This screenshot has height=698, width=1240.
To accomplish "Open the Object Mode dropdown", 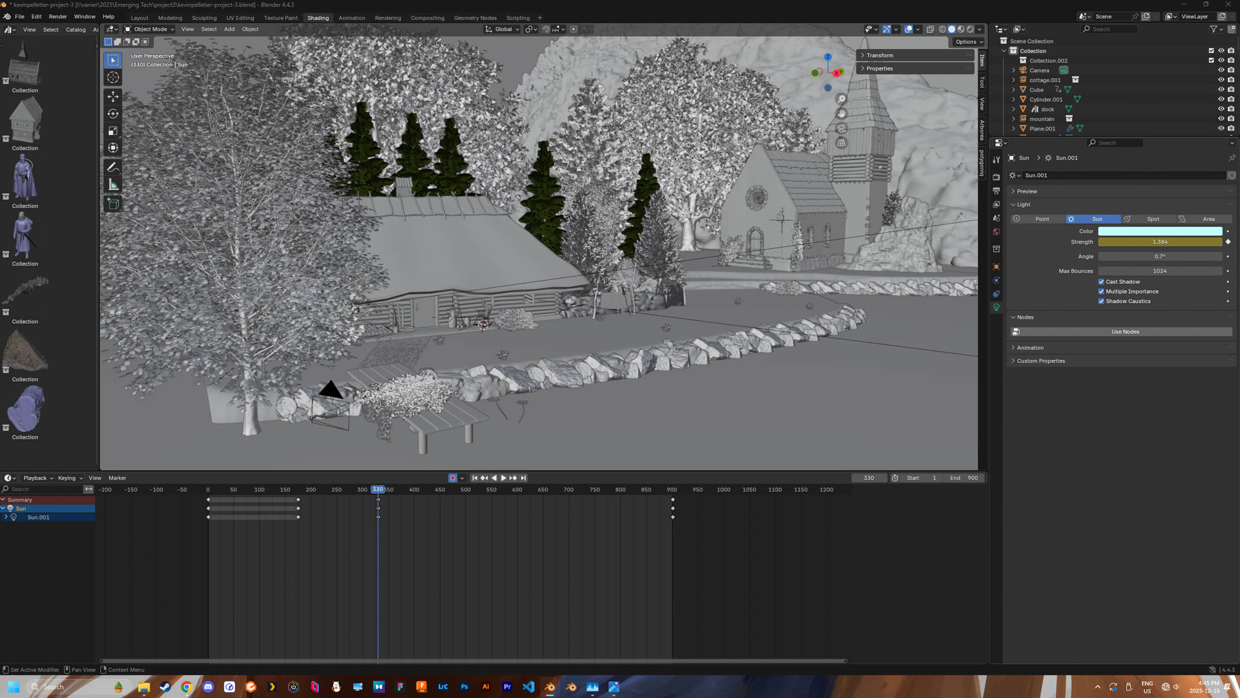I will 149,29.
